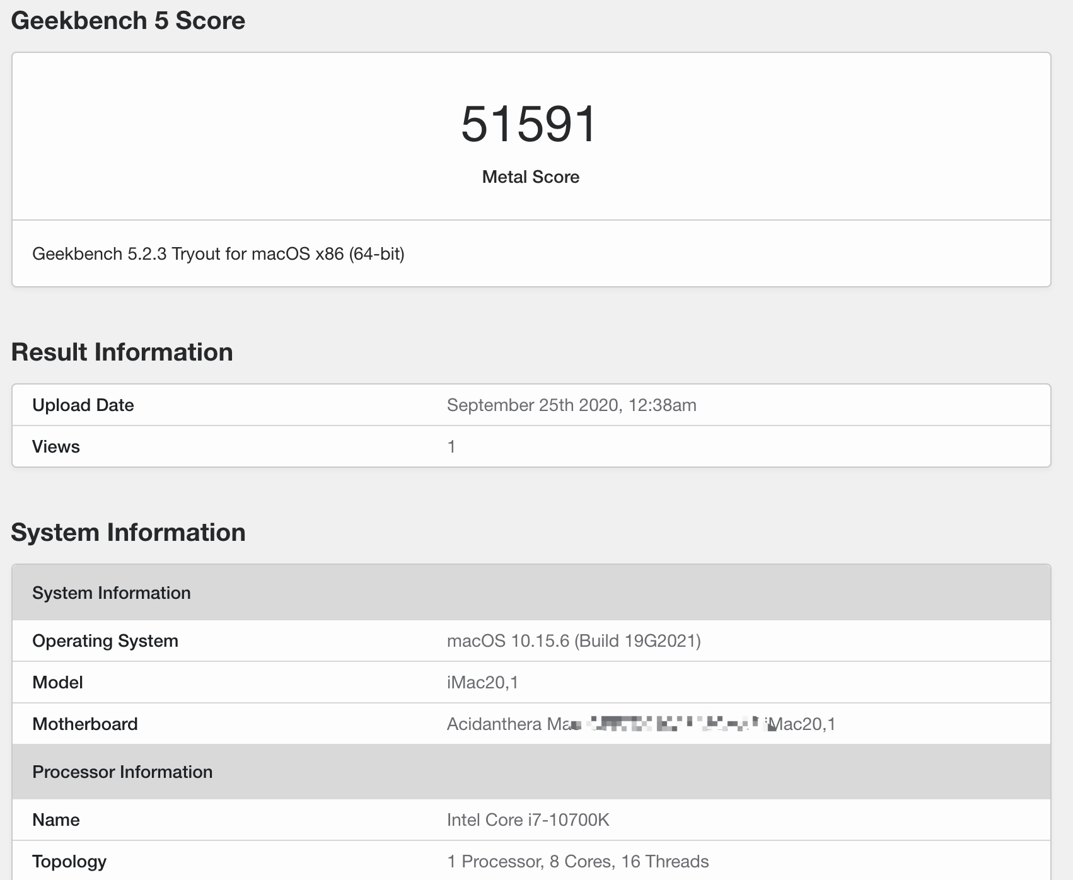Select 1 Processor, 8 Cores, 16 Threads value
Viewport: 1073px width, 880px height.
[x=578, y=862]
